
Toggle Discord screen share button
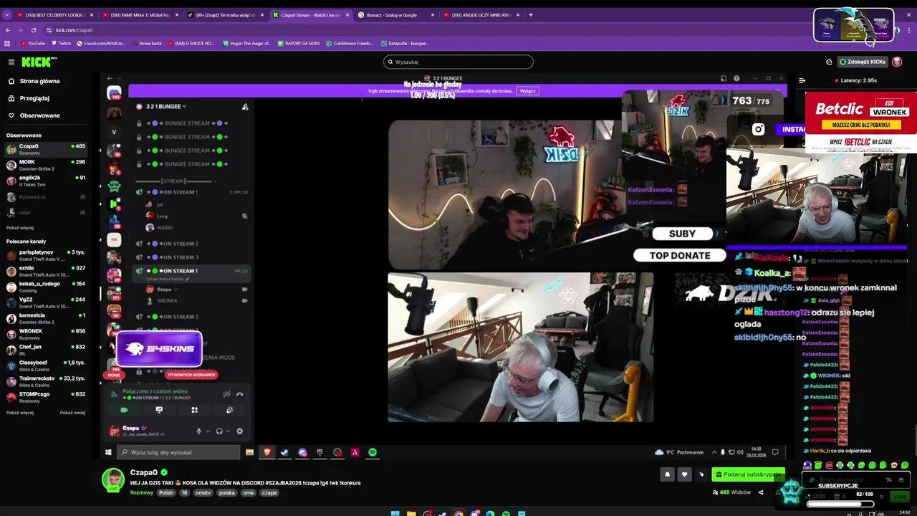[159, 410]
